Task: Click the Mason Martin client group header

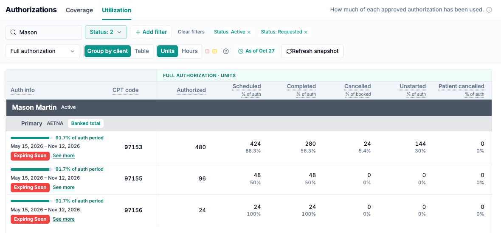Action: 249,108
